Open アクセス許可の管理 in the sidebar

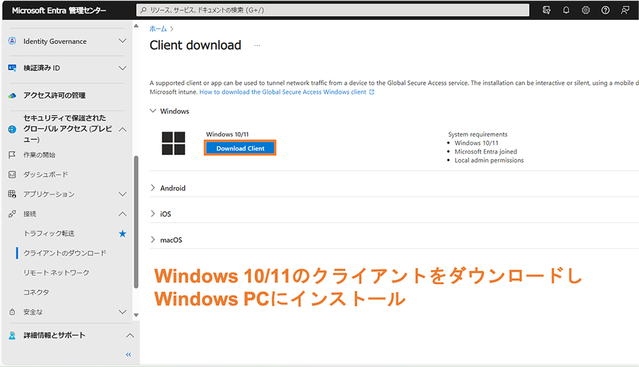coord(54,96)
